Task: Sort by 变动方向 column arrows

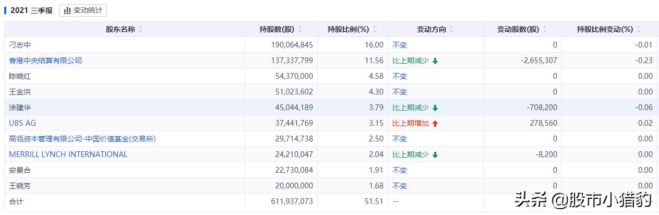Action: click(x=451, y=29)
